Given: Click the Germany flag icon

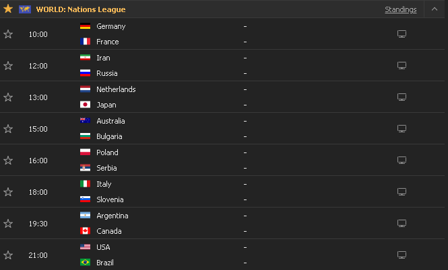Looking at the screenshot, I should click(x=85, y=26).
